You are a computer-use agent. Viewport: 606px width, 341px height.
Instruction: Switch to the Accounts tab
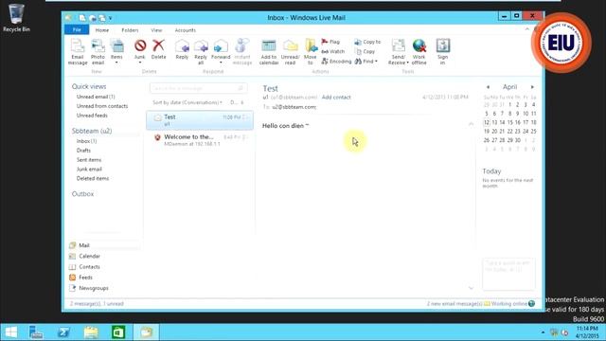(186, 29)
